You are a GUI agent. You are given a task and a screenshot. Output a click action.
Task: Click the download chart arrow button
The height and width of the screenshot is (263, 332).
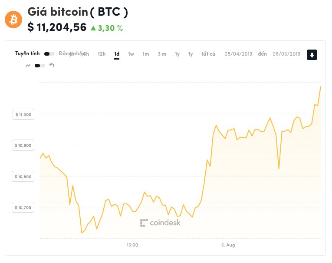312,55
